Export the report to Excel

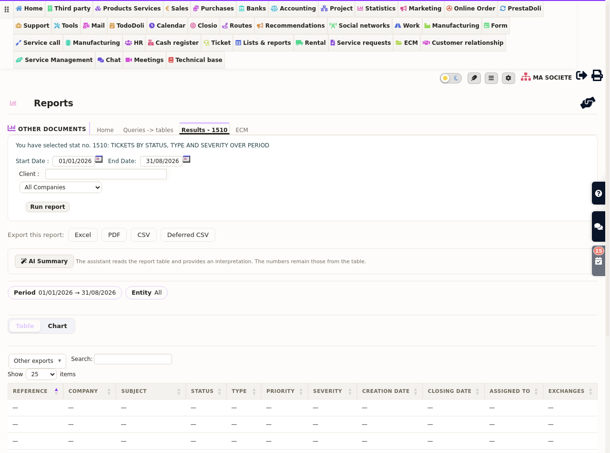point(83,235)
